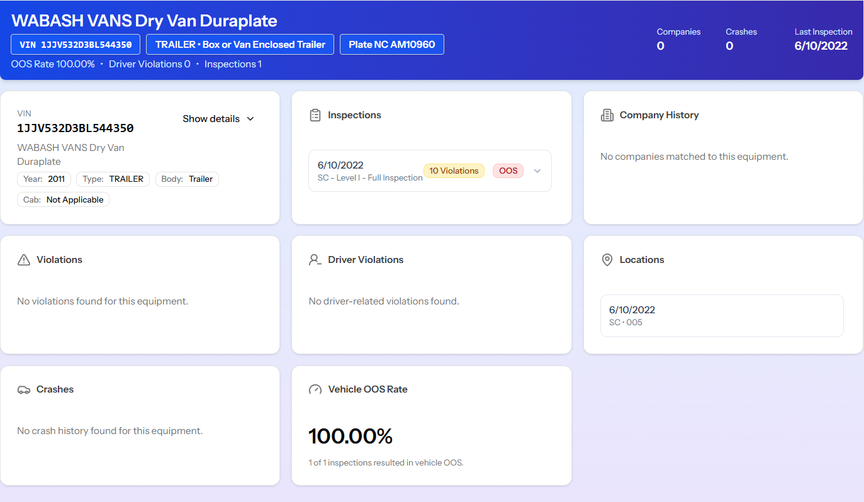Click the Type TRAILER tag

[x=113, y=179]
